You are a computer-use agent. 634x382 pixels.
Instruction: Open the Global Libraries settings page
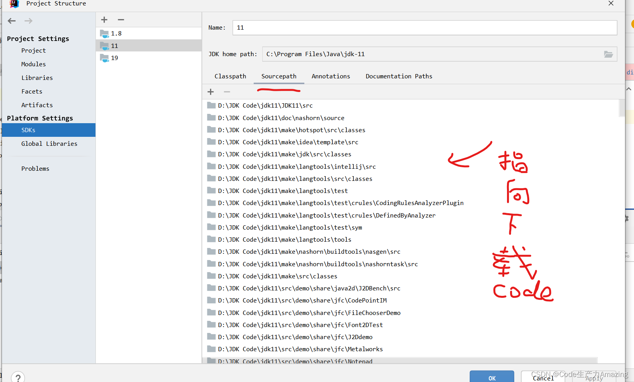pos(49,143)
